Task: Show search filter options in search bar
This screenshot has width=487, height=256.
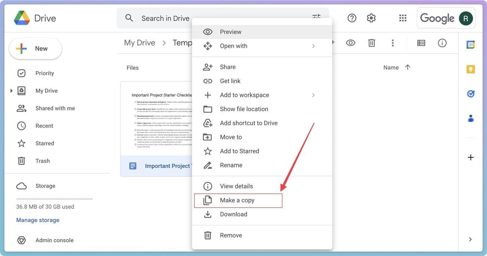Action: 317,17
